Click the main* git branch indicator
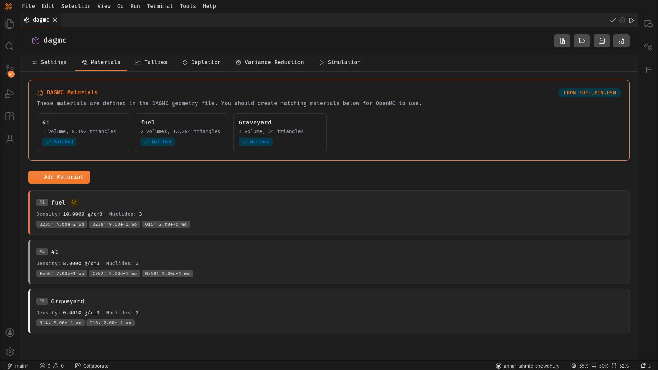The height and width of the screenshot is (370, 658). pyautogui.click(x=18, y=366)
